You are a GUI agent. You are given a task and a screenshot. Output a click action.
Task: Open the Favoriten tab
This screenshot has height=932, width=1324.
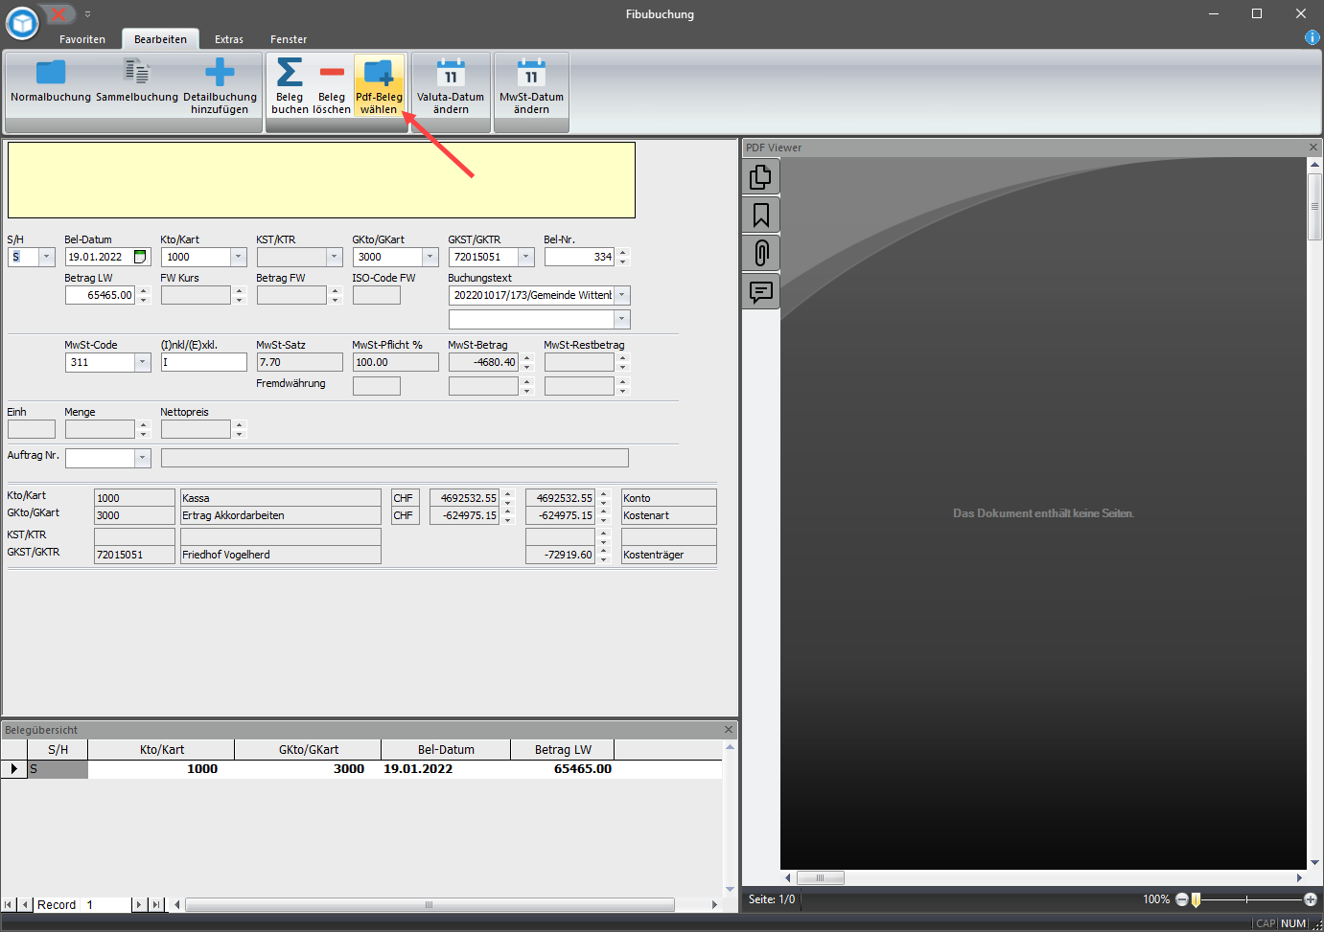pyautogui.click(x=82, y=39)
